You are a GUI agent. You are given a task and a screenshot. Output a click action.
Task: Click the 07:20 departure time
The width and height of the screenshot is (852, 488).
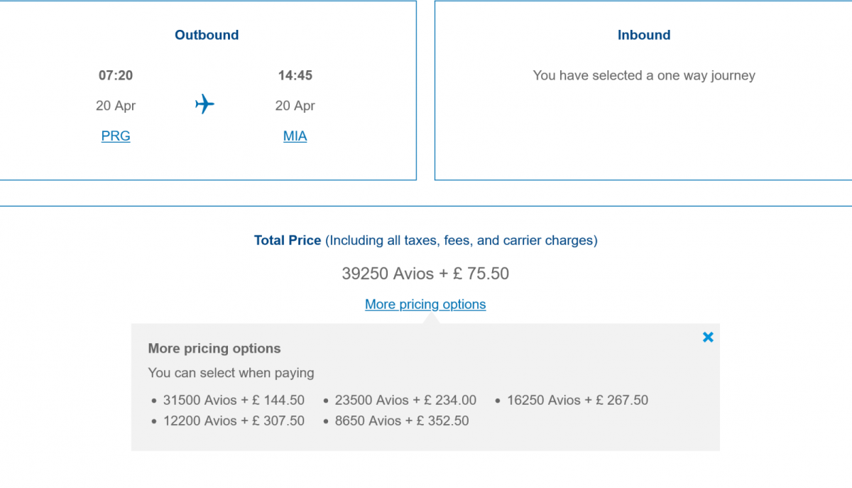point(116,75)
